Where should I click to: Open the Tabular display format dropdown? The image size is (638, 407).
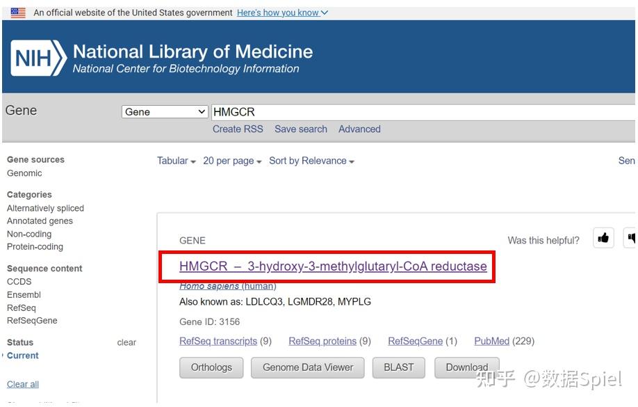click(177, 161)
